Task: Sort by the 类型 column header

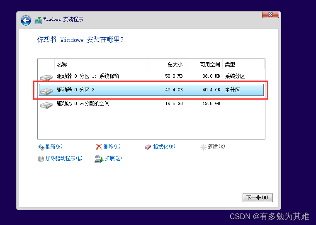Action: [243, 64]
